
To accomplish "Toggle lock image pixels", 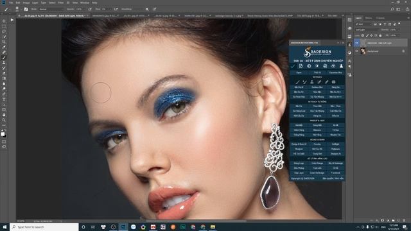I will point(367,35).
